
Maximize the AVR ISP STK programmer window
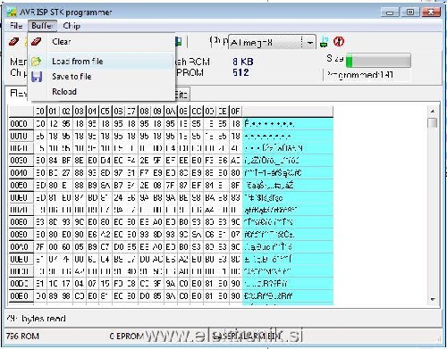410,12
